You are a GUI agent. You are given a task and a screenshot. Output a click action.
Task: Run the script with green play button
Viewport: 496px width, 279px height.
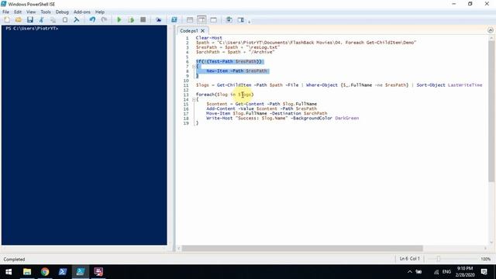click(x=119, y=20)
